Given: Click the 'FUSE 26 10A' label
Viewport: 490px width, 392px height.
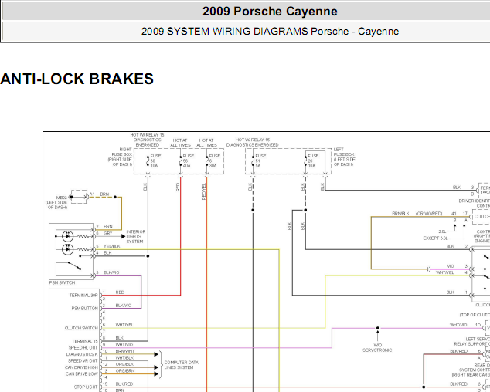Looking at the screenshot, I should point(313,161).
